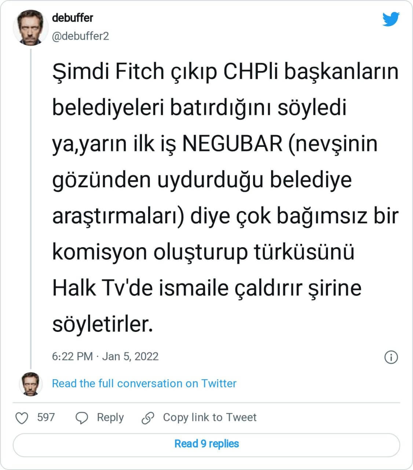Read the full conversation on Twitter

[144, 383]
